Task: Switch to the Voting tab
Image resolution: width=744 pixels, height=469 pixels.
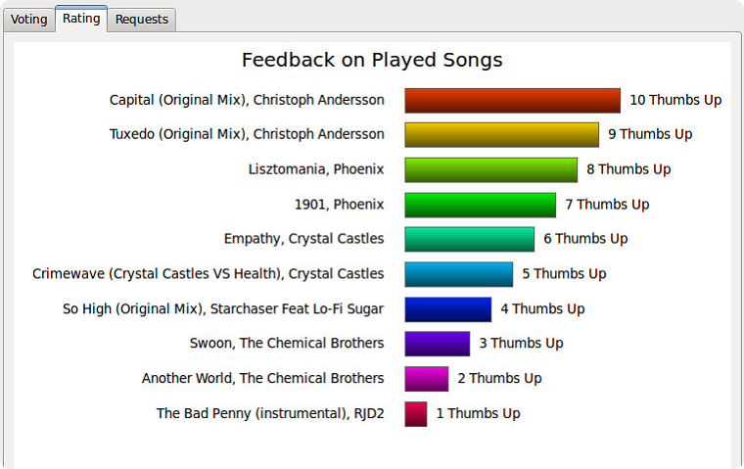Action: click(29, 20)
